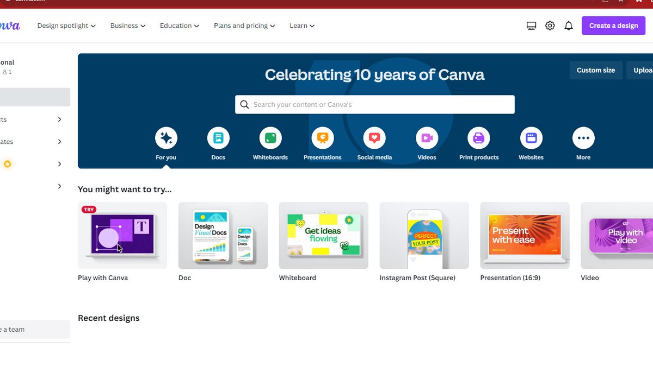Image resolution: width=653 pixels, height=366 pixels.
Task: Expand the last sidebar chevron arrow
Action: click(x=60, y=186)
